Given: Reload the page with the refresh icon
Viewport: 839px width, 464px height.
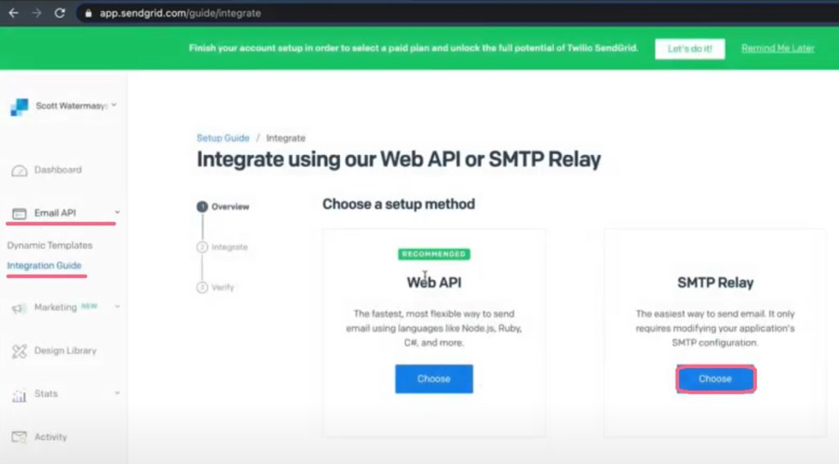Looking at the screenshot, I should 59,13.
